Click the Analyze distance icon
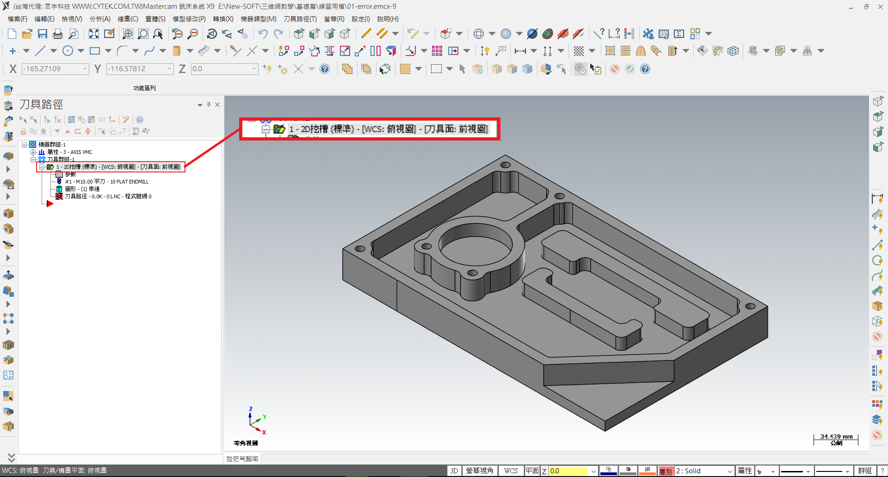The height and width of the screenshot is (477, 888). (x=614, y=34)
